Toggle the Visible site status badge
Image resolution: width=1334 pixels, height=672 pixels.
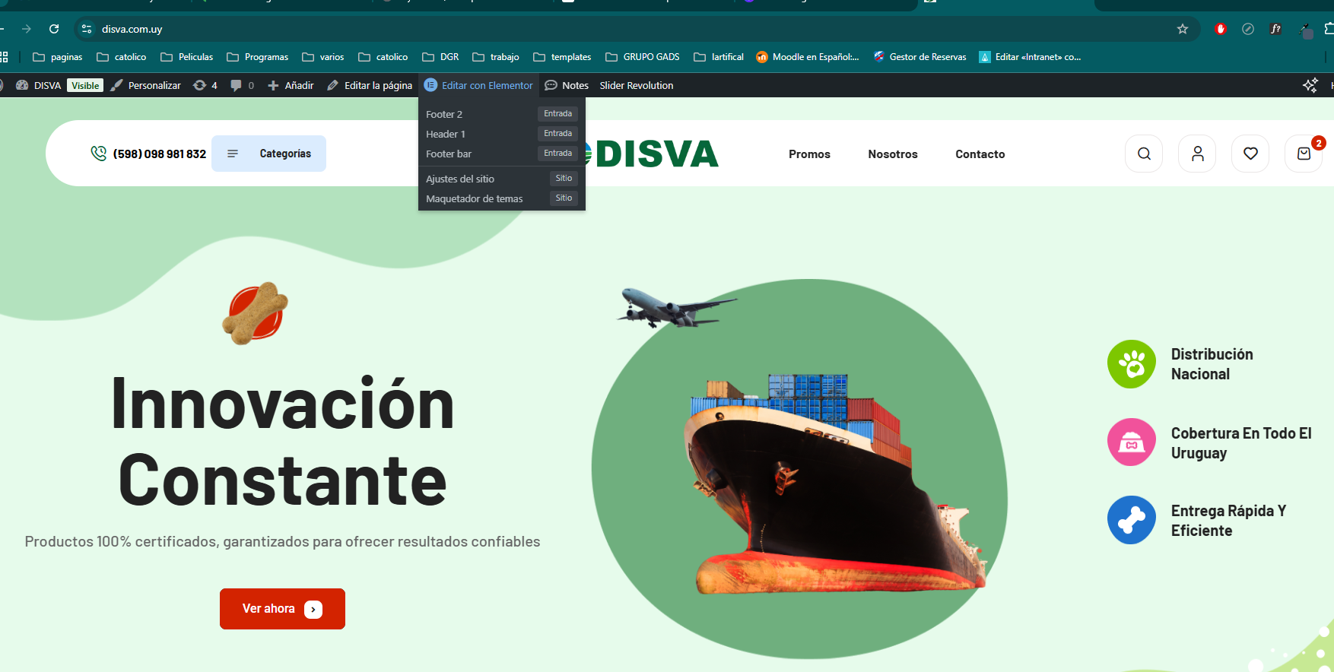click(x=85, y=85)
